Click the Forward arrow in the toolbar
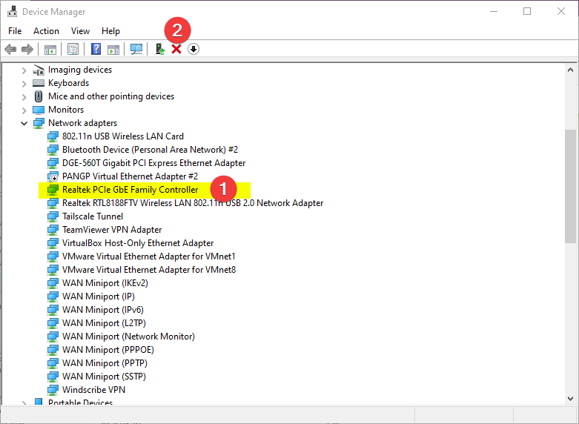This screenshot has width=579, height=424. pyautogui.click(x=27, y=49)
